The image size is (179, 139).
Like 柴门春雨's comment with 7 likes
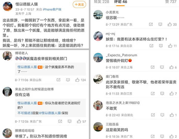[171, 94]
